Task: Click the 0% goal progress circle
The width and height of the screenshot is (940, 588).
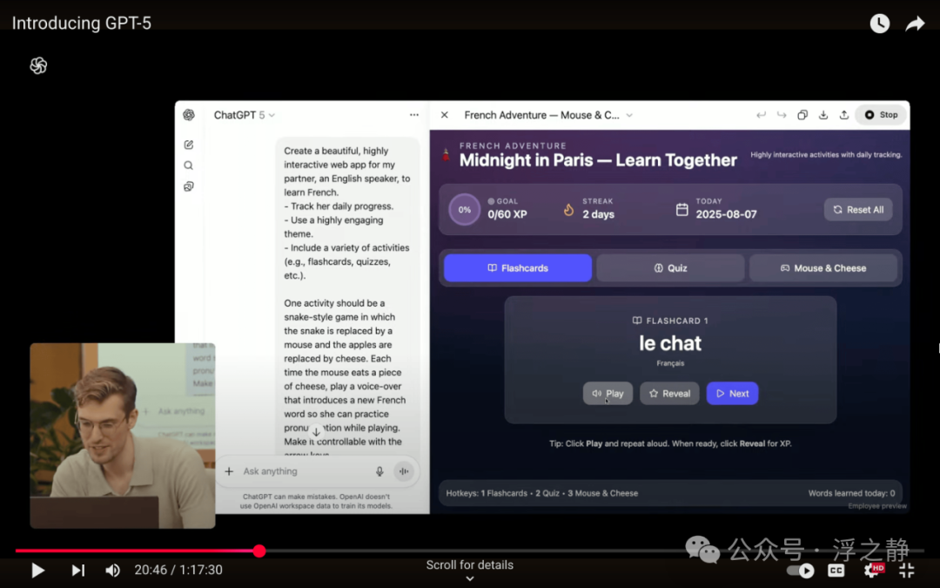Action: pyautogui.click(x=465, y=209)
